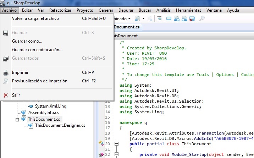Select Volver a cargar el archivo
254x158 pixels.
[35, 18]
